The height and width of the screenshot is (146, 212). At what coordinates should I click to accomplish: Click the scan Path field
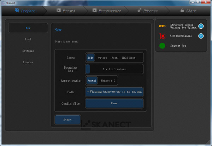(114, 92)
